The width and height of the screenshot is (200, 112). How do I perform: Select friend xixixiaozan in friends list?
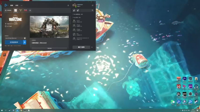[83, 39]
